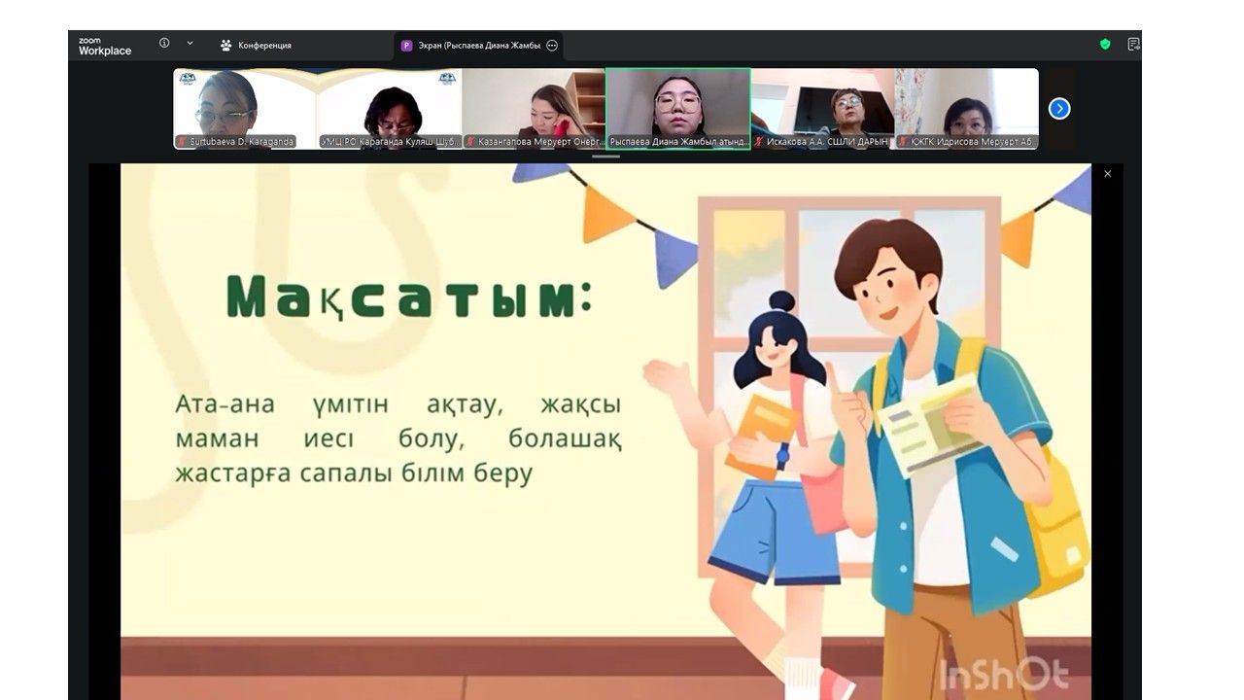Click the resize handle below the video strip
This screenshot has width=1244, height=700.
click(605, 156)
